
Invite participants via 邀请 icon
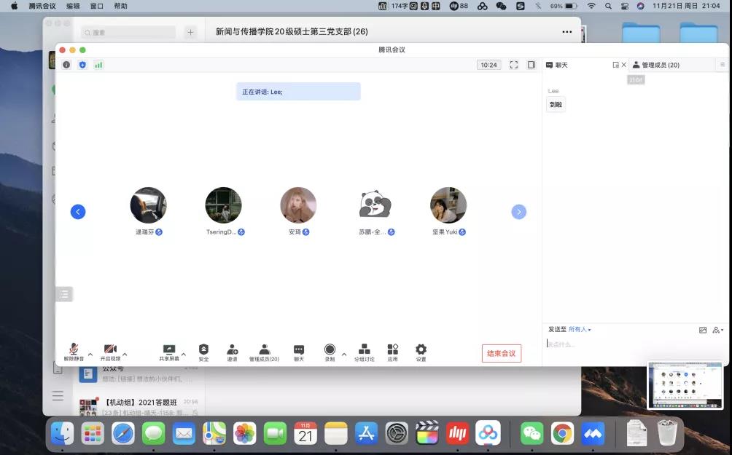click(232, 352)
